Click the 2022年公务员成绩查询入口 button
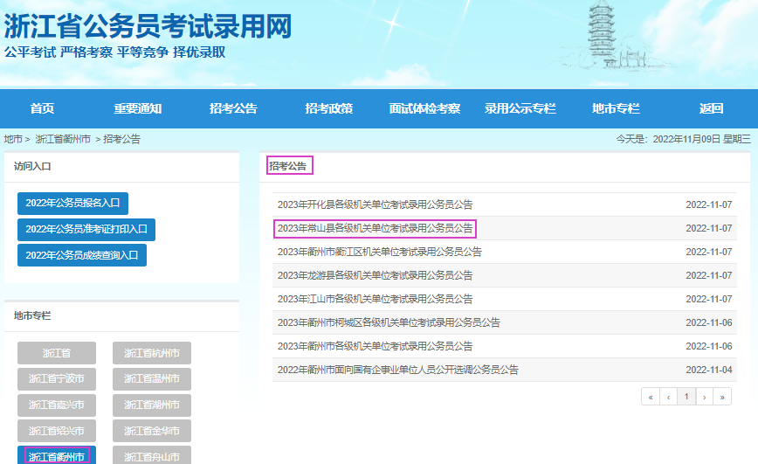This screenshot has height=464, width=758. click(x=81, y=255)
